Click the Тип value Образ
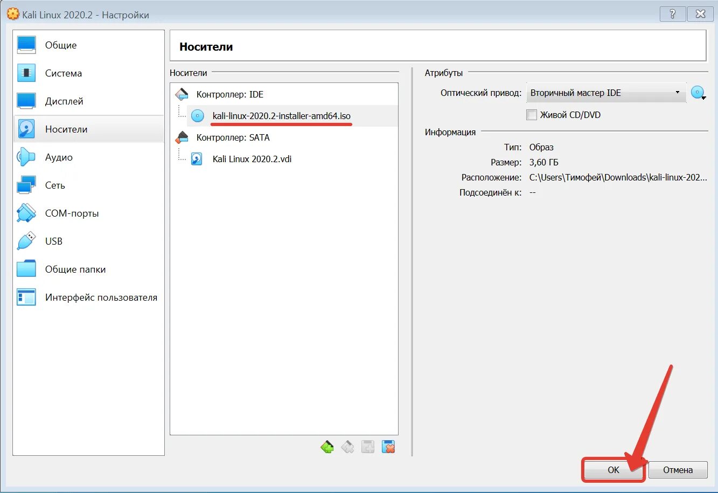The image size is (718, 493). point(541,147)
